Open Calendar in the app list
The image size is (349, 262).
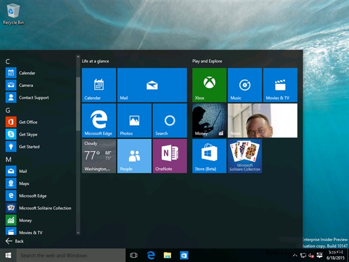click(x=40, y=73)
